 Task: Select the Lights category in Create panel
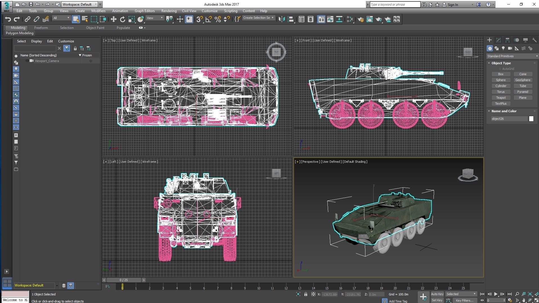coord(503,48)
